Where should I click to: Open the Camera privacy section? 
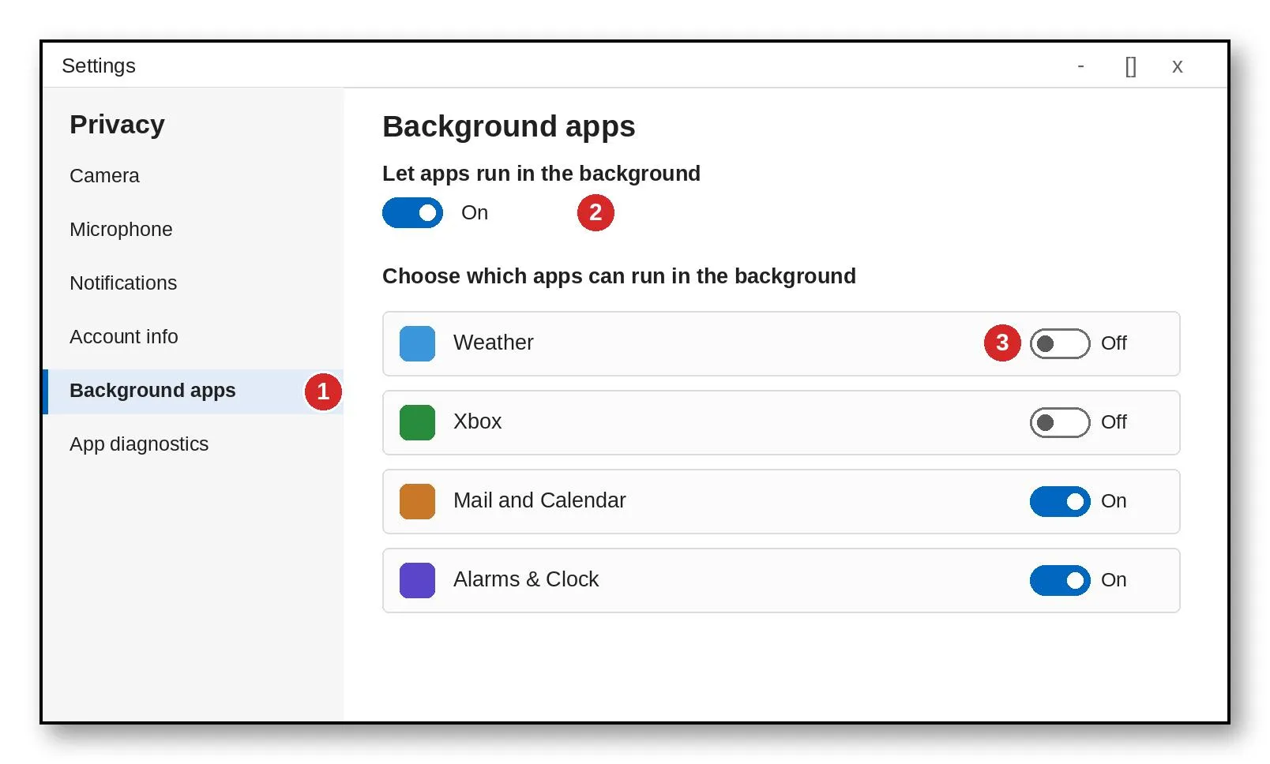pyautogui.click(x=104, y=175)
